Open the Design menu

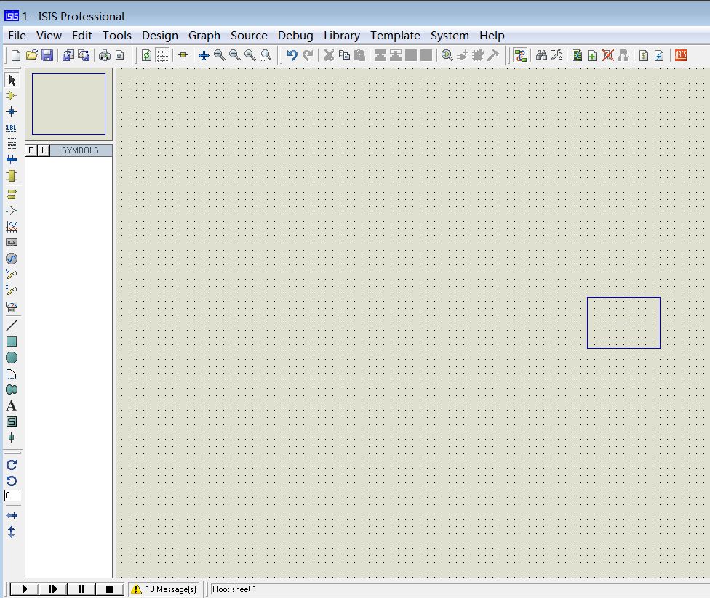pyautogui.click(x=160, y=36)
